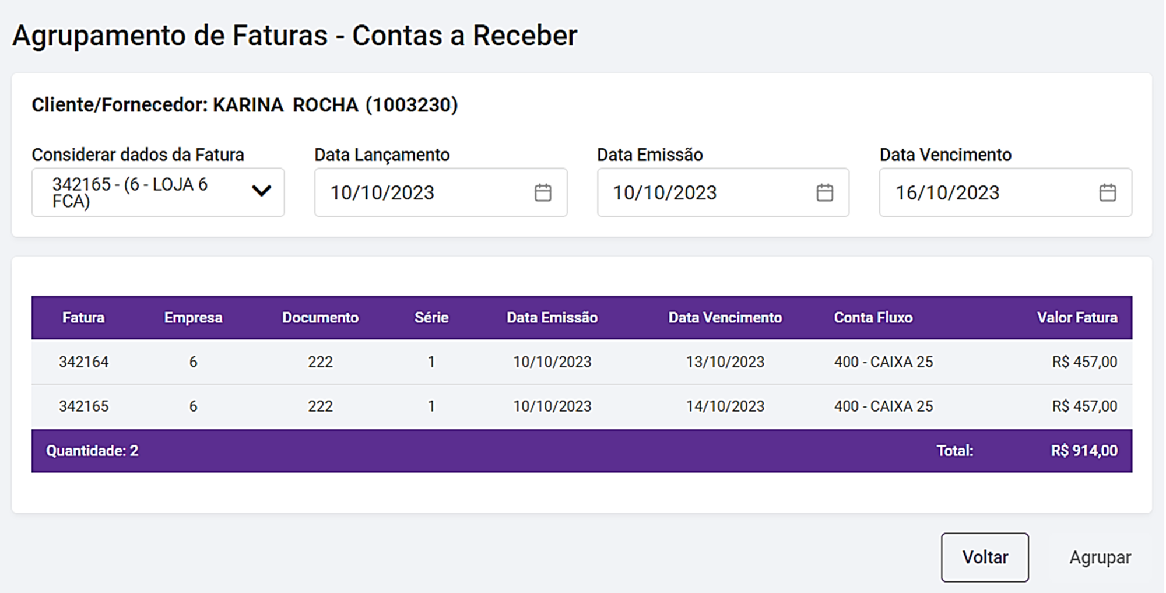Sort by the Documento column header
1166x593 pixels.
pyautogui.click(x=320, y=318)
